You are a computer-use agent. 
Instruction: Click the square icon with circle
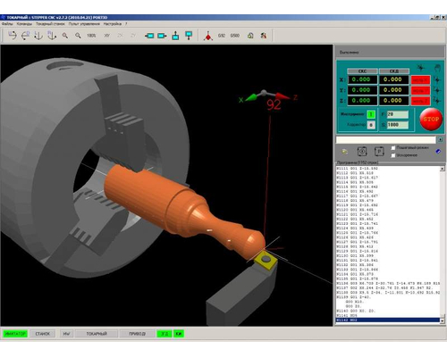pos(362,152)
